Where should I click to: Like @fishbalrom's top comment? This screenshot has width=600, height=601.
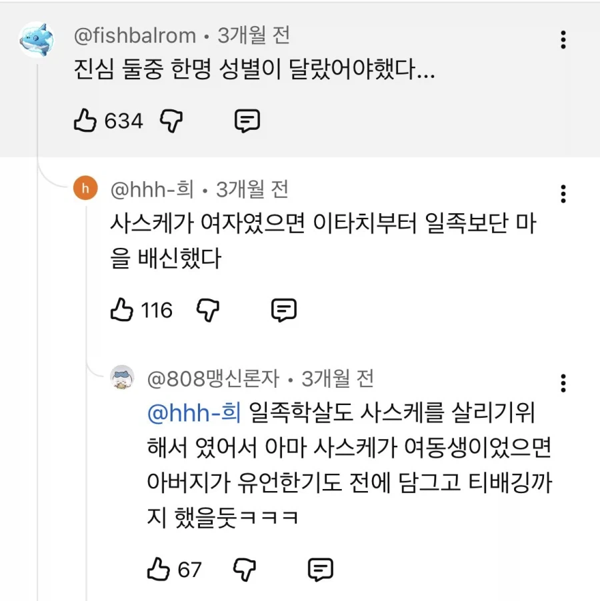(85, 121)
